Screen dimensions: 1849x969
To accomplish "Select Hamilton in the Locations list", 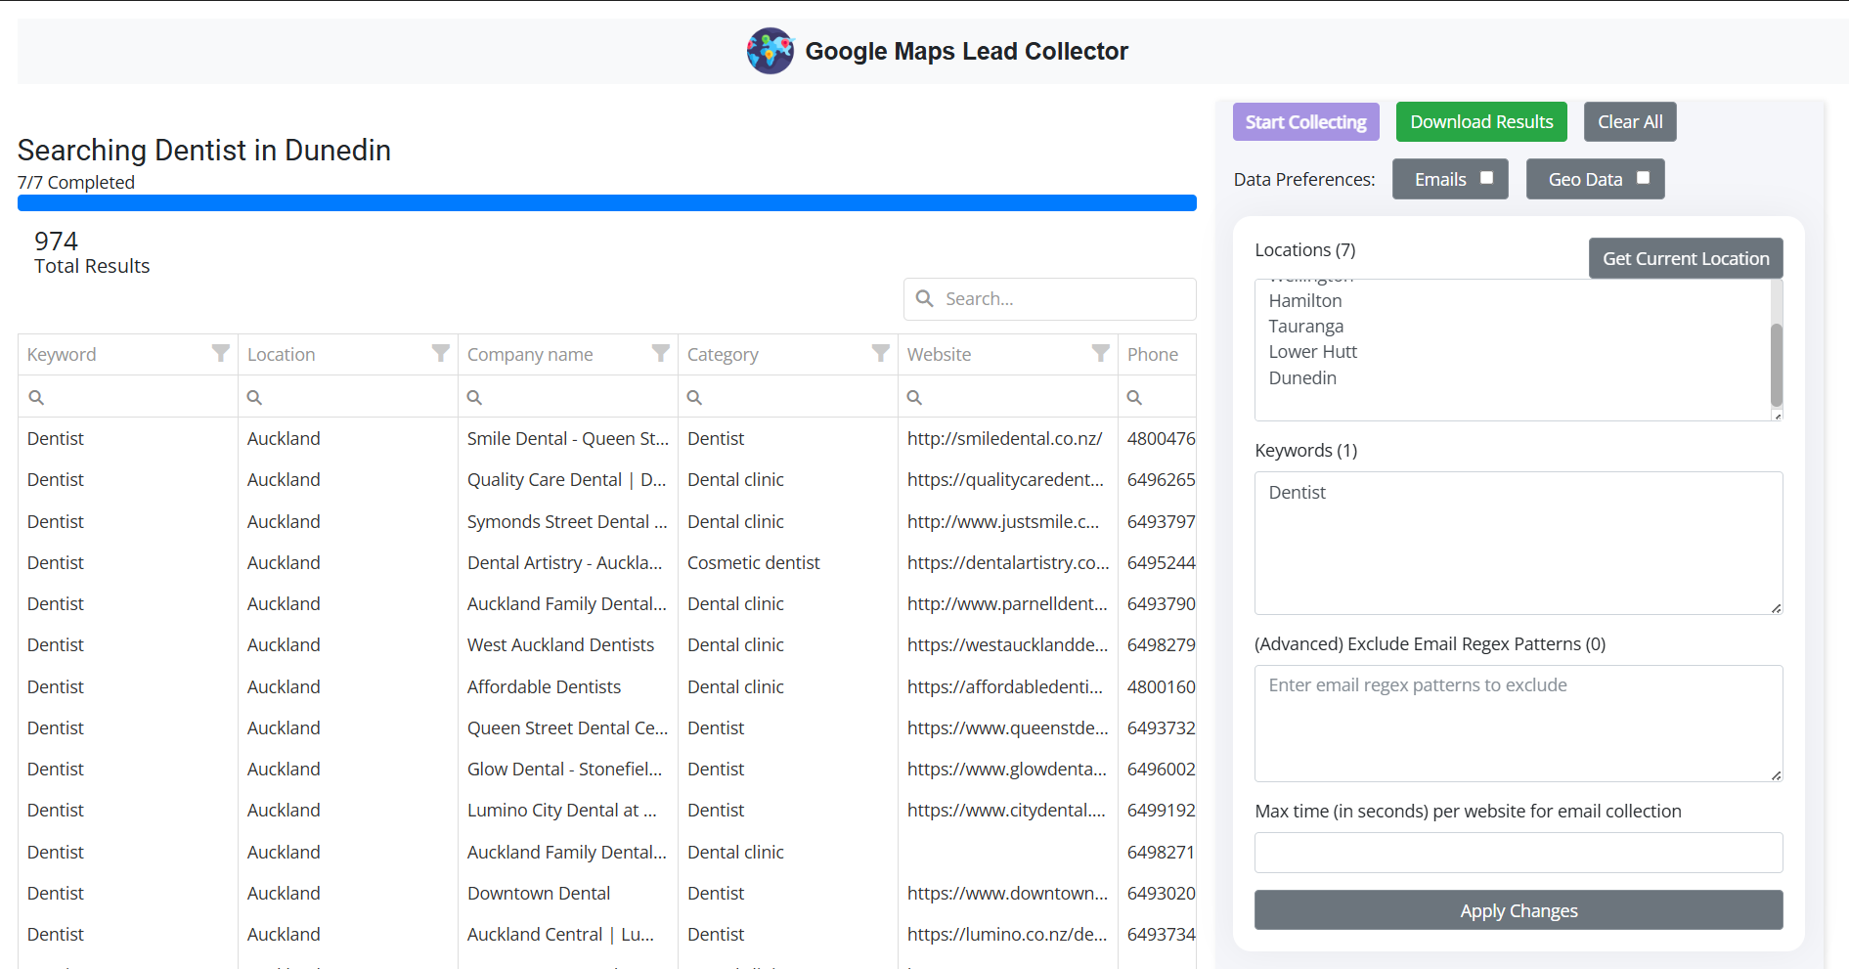I will point(1305,300).
